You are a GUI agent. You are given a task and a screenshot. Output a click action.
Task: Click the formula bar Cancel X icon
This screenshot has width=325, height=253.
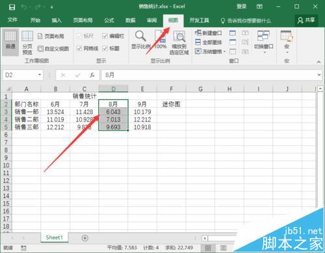click(x=63, y=75)
